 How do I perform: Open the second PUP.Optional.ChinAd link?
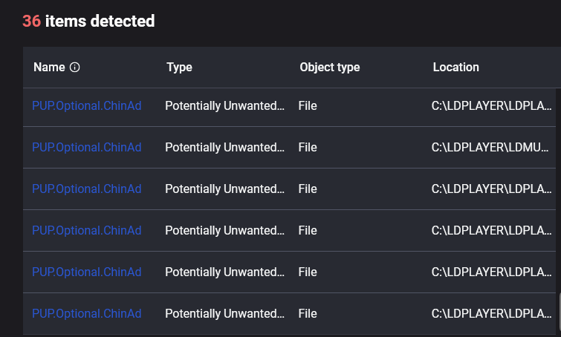point(86,148)
